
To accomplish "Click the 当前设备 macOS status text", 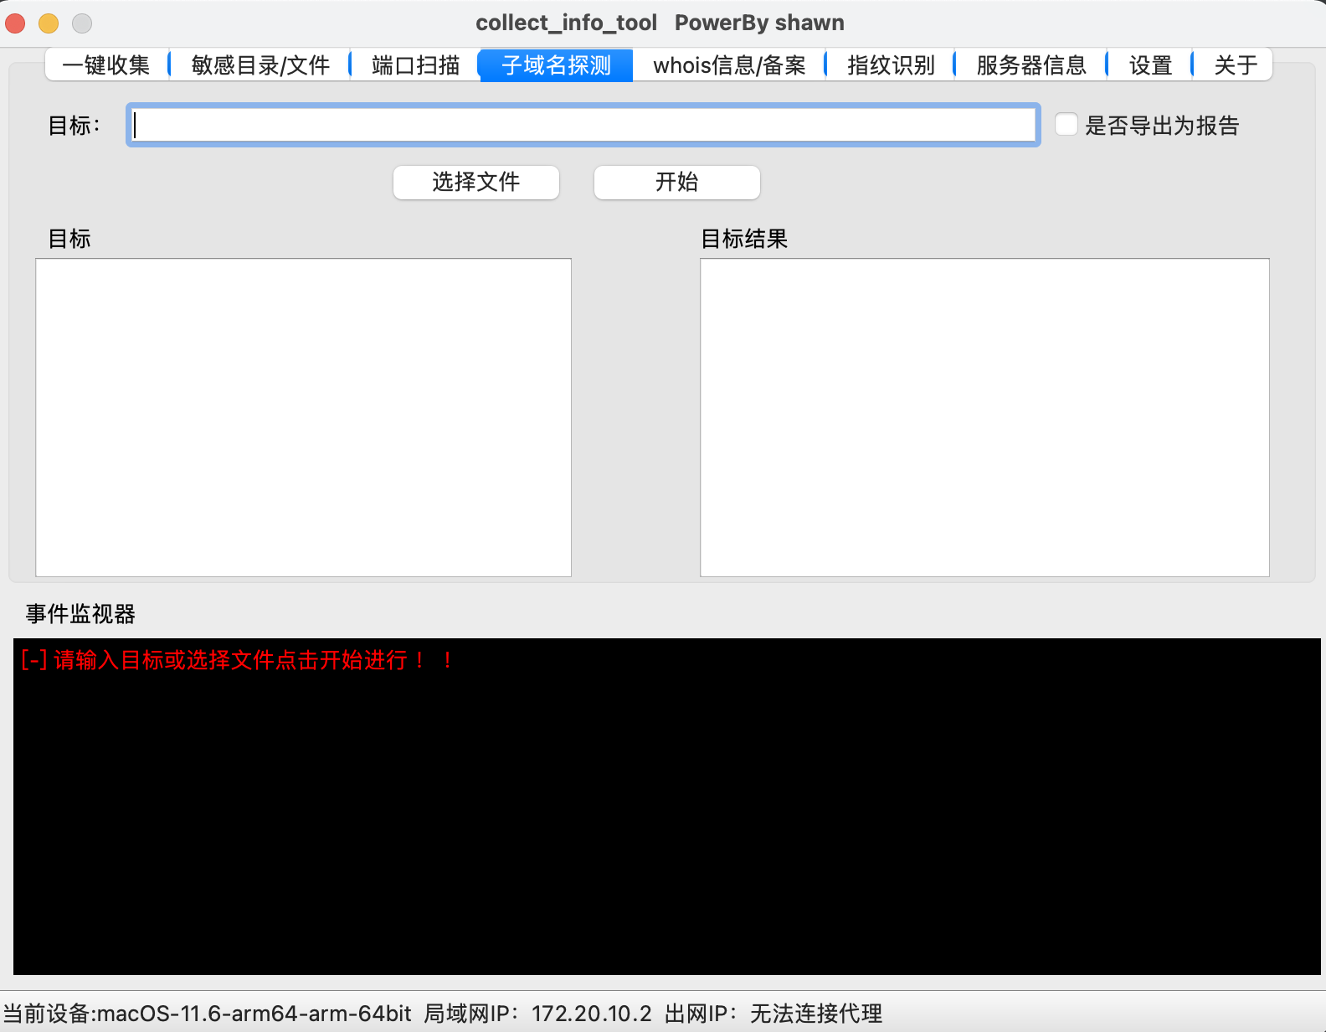I will click(207, 1014).
